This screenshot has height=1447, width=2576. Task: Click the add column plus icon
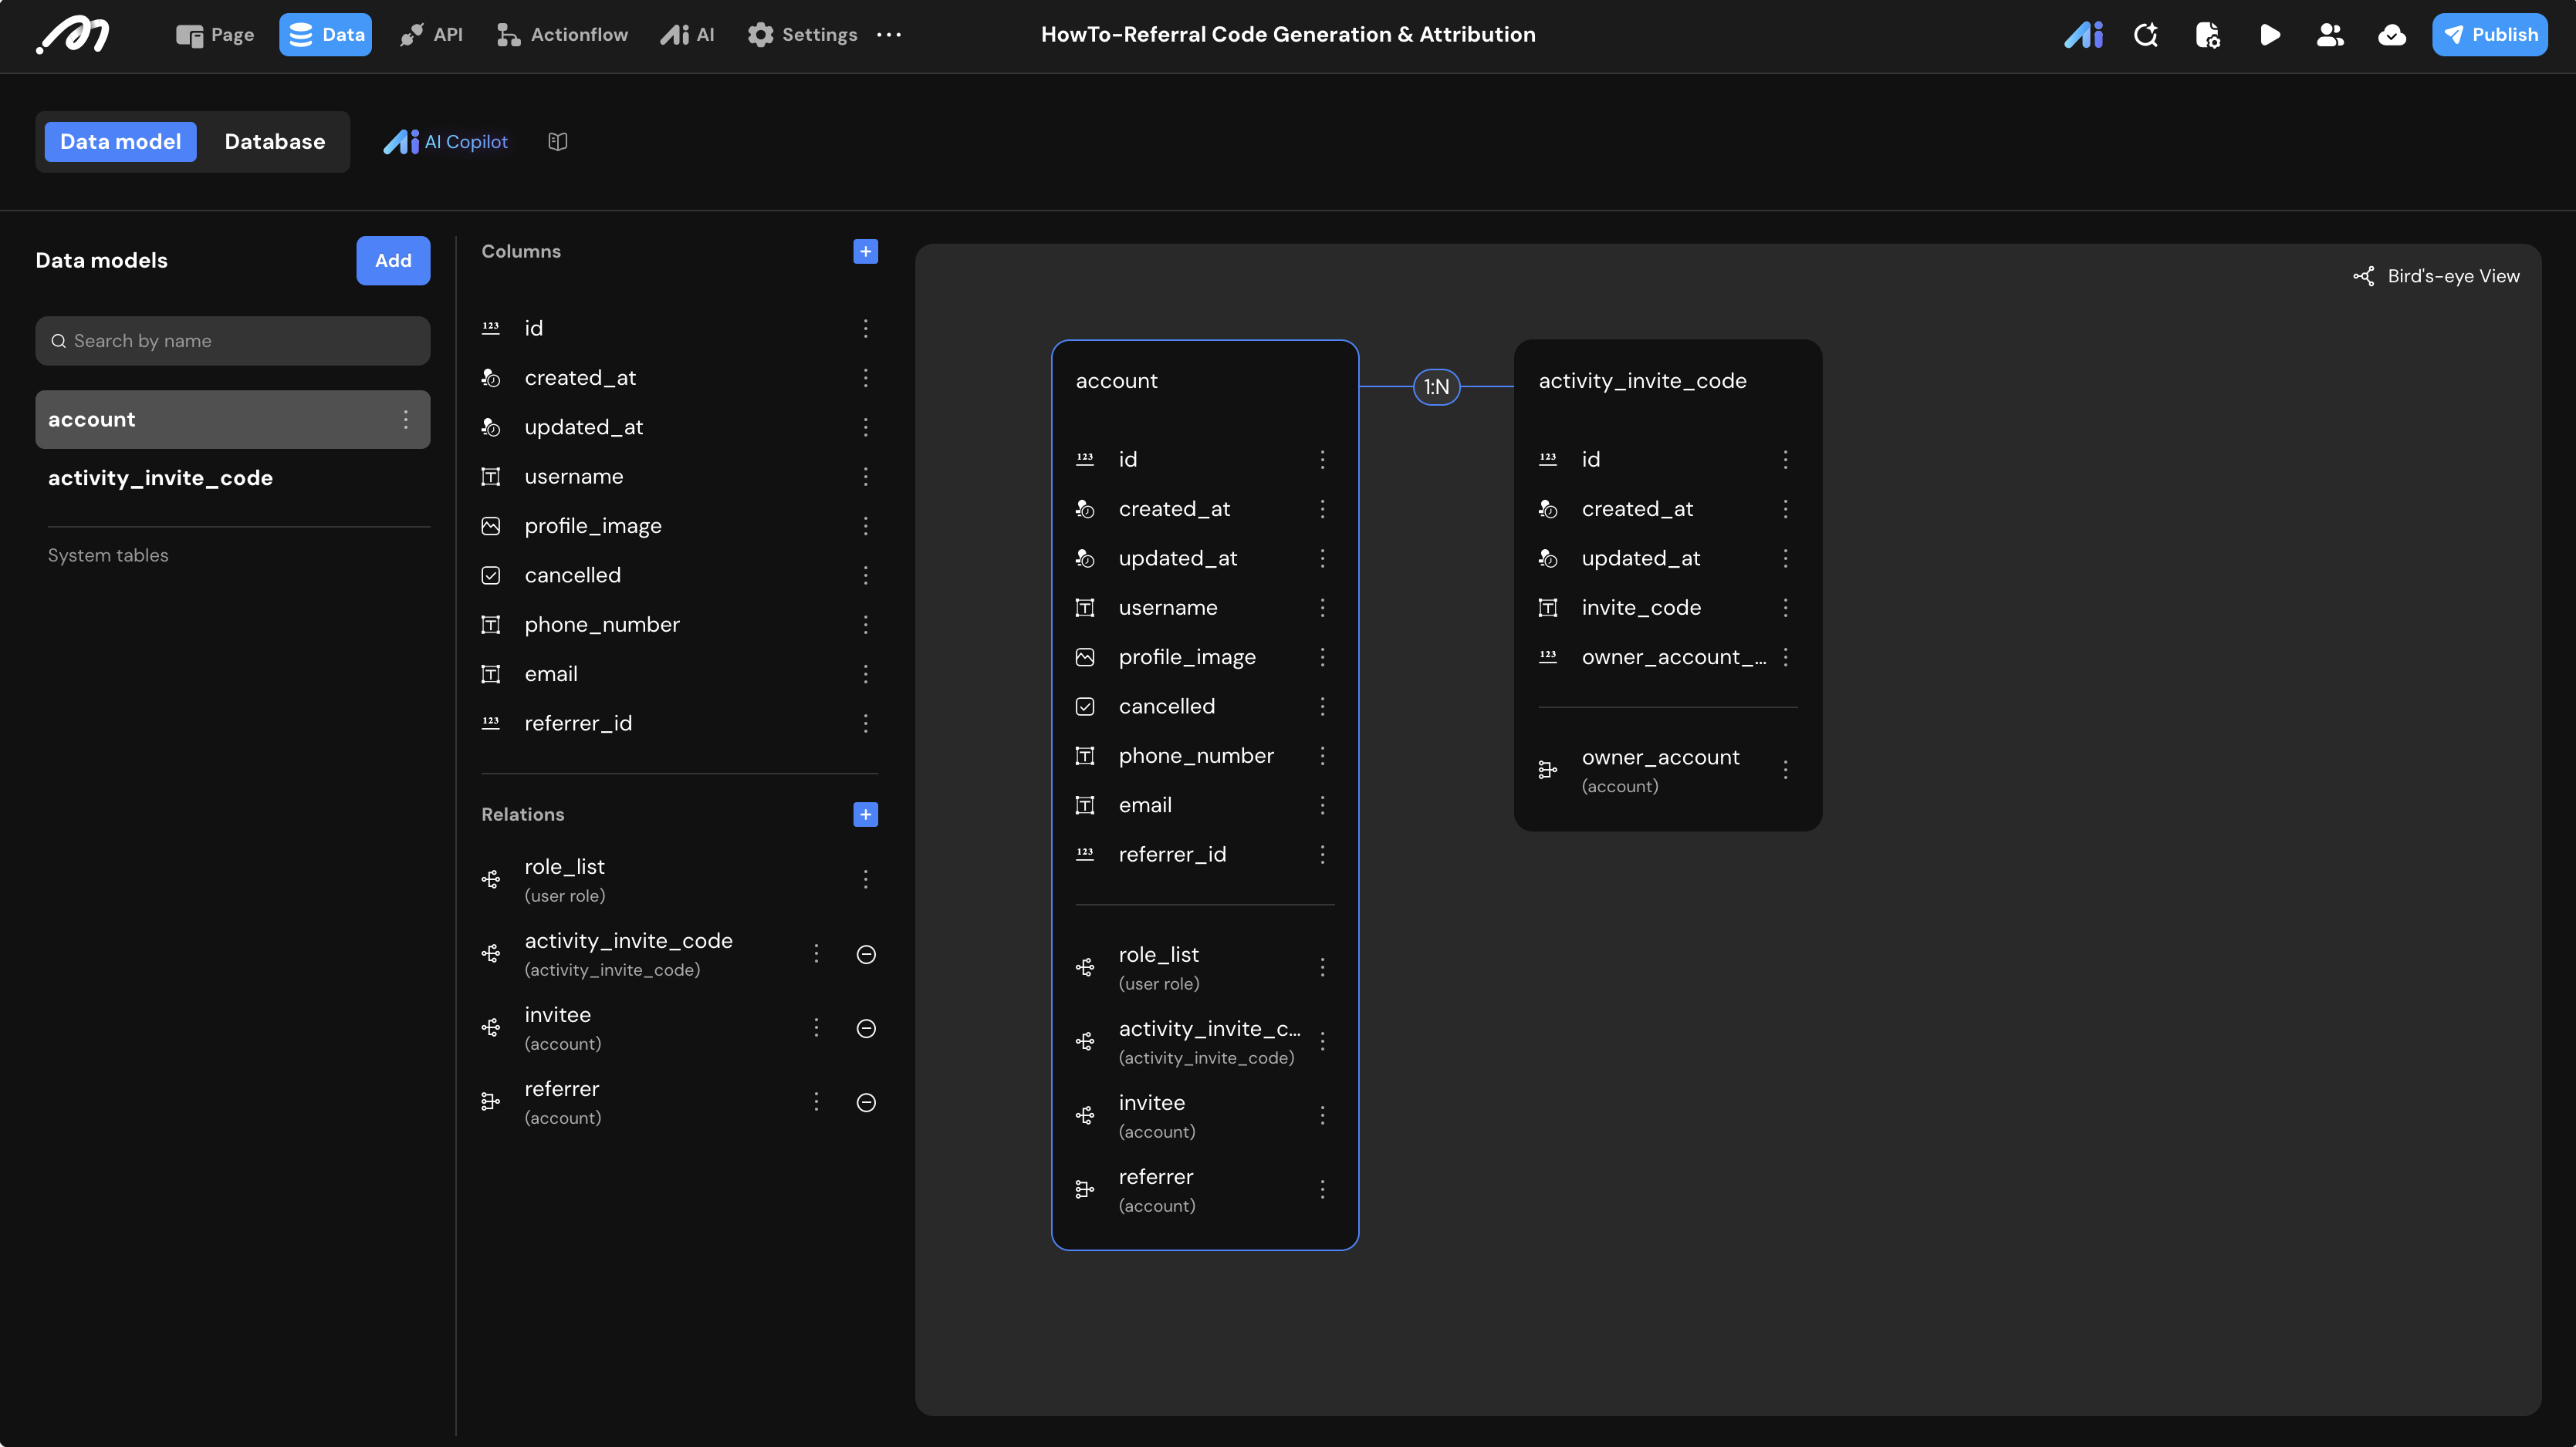click(865, 251)
